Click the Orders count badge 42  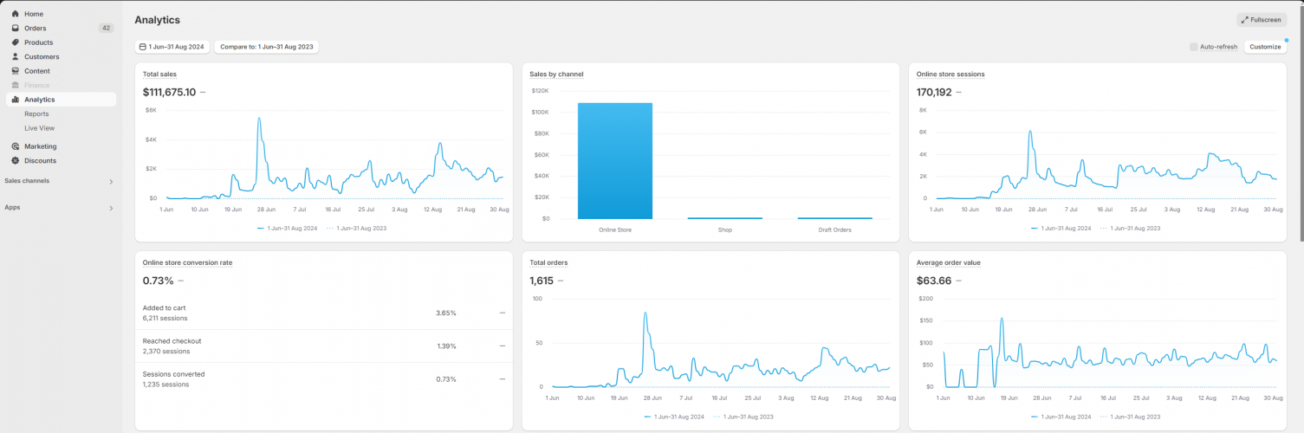(x=107, y=29)
